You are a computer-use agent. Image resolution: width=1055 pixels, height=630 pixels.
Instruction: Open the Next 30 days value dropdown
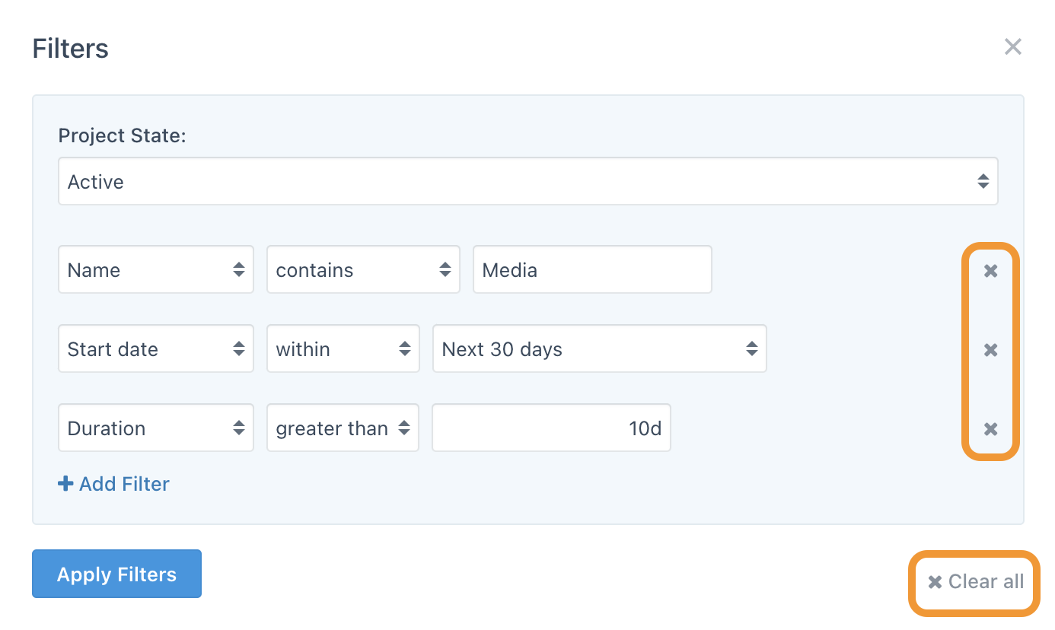600,348
